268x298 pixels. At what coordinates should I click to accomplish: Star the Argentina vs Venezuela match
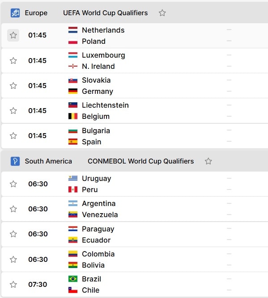(x=13, y=209)
